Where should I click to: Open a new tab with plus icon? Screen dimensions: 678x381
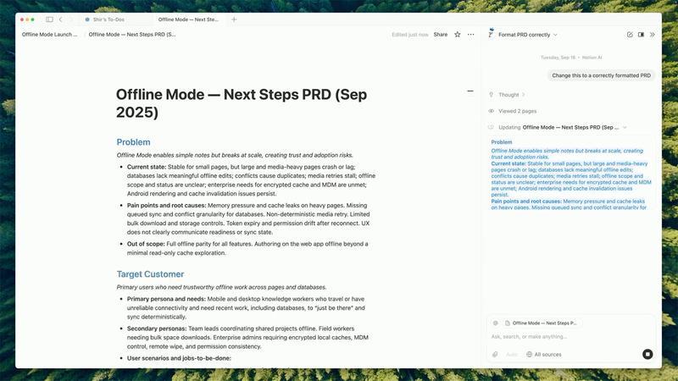(235, 19)
